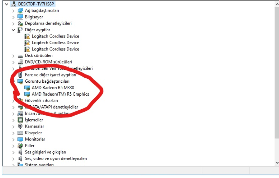Image resolution: width=279 pixels, height=178 pixels.
Task: Select Görüntü bağdaştırıcıları label
Action: tap(47, 81)
